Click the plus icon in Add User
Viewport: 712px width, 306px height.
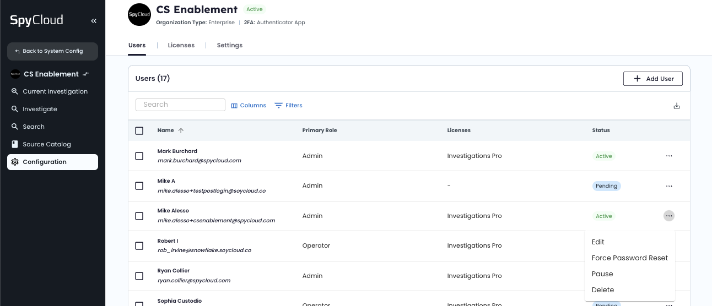click(x=638, y=79)
